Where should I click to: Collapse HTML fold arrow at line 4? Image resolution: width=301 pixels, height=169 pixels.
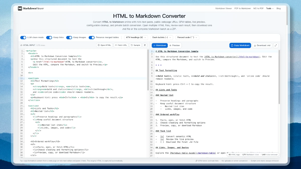pos(24,59)
